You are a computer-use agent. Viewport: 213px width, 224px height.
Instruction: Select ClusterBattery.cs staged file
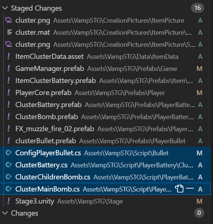pos(105,165)
